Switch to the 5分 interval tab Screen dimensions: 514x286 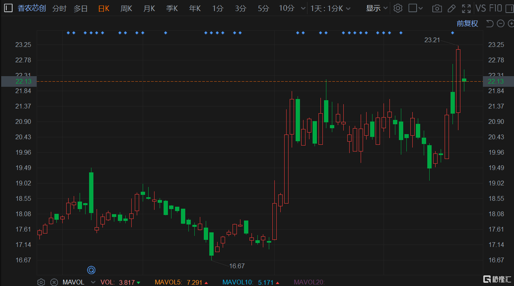point(263,8)
